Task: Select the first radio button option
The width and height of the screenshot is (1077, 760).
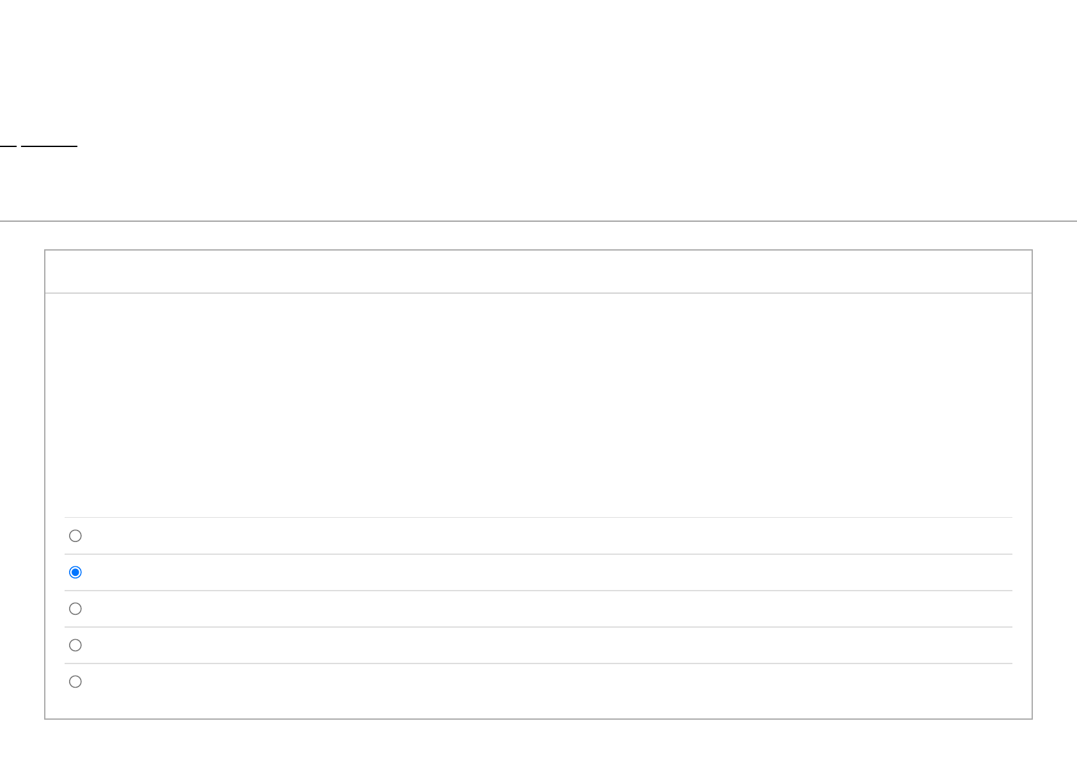Action: tap(75, 536)
